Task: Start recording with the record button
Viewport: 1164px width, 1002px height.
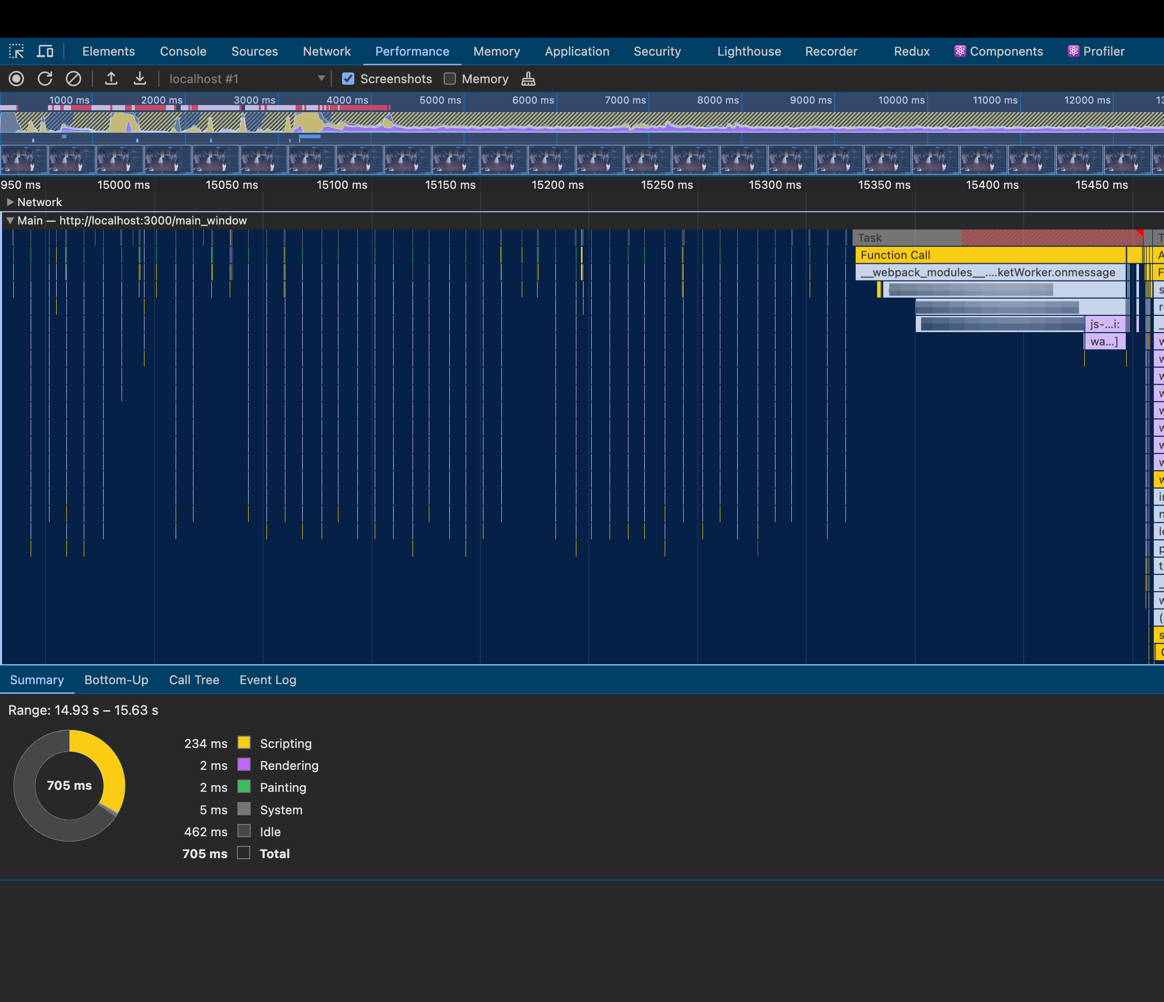Action: 16,79
